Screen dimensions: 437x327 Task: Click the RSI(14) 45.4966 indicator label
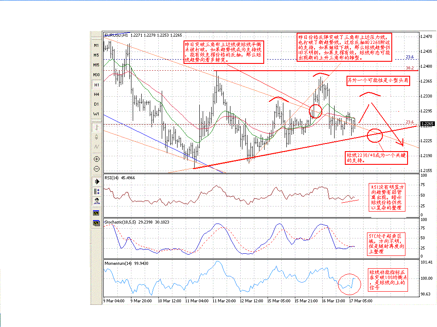[119, 178]
